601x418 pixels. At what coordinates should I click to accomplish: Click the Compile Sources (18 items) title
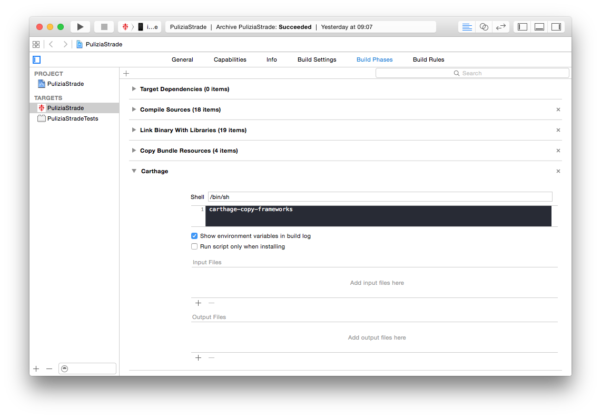tap(180, 110)
